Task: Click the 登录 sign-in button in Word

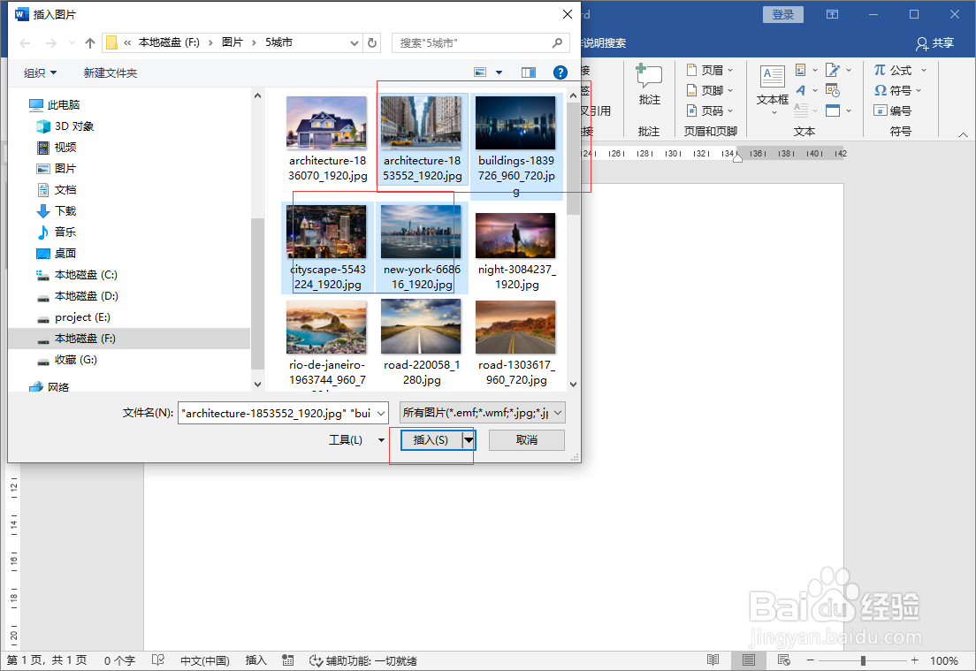Action: [x=783, y=14]
